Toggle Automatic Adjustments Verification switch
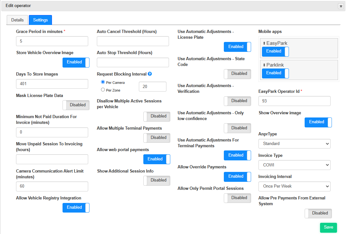This screenshot has width=346, height=234. (237, 101)
